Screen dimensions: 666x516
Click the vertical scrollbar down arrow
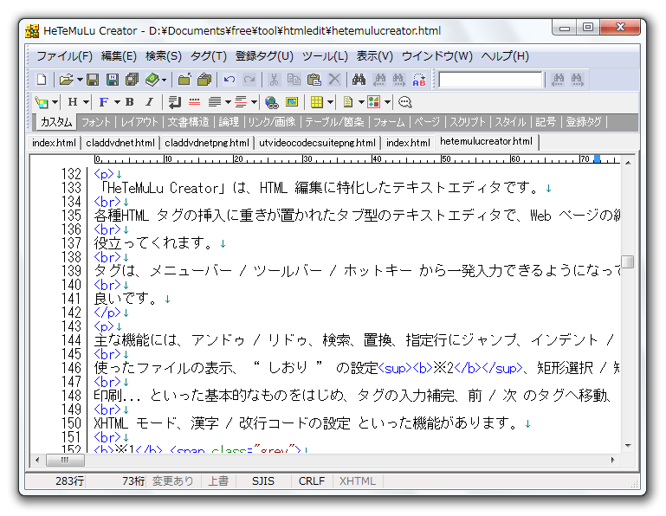628,446
